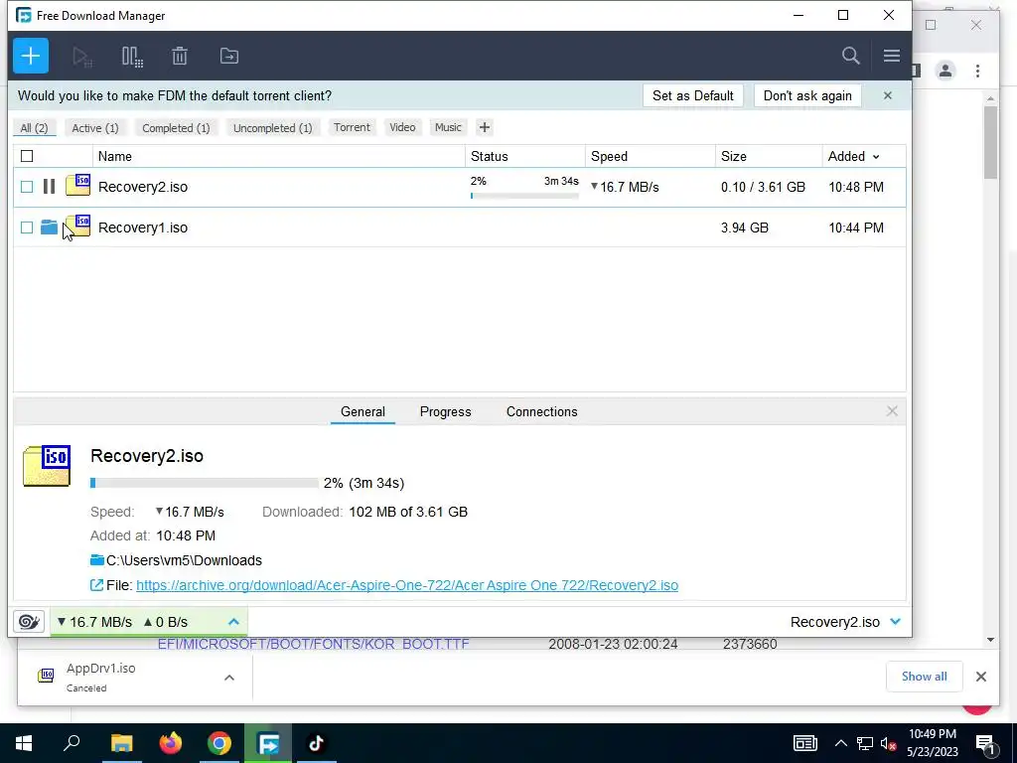Screen dimensions: 1017x763
Task: Pause the Recovery2.iso download
Action: click(x=49, y=187)
